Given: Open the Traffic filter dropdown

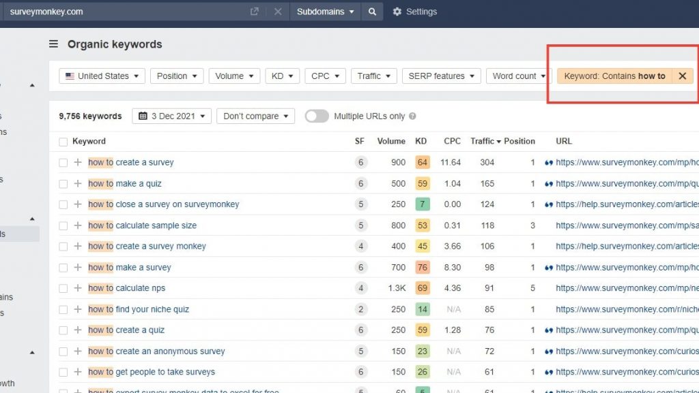Looking at the screenshot, I should 373,76.
